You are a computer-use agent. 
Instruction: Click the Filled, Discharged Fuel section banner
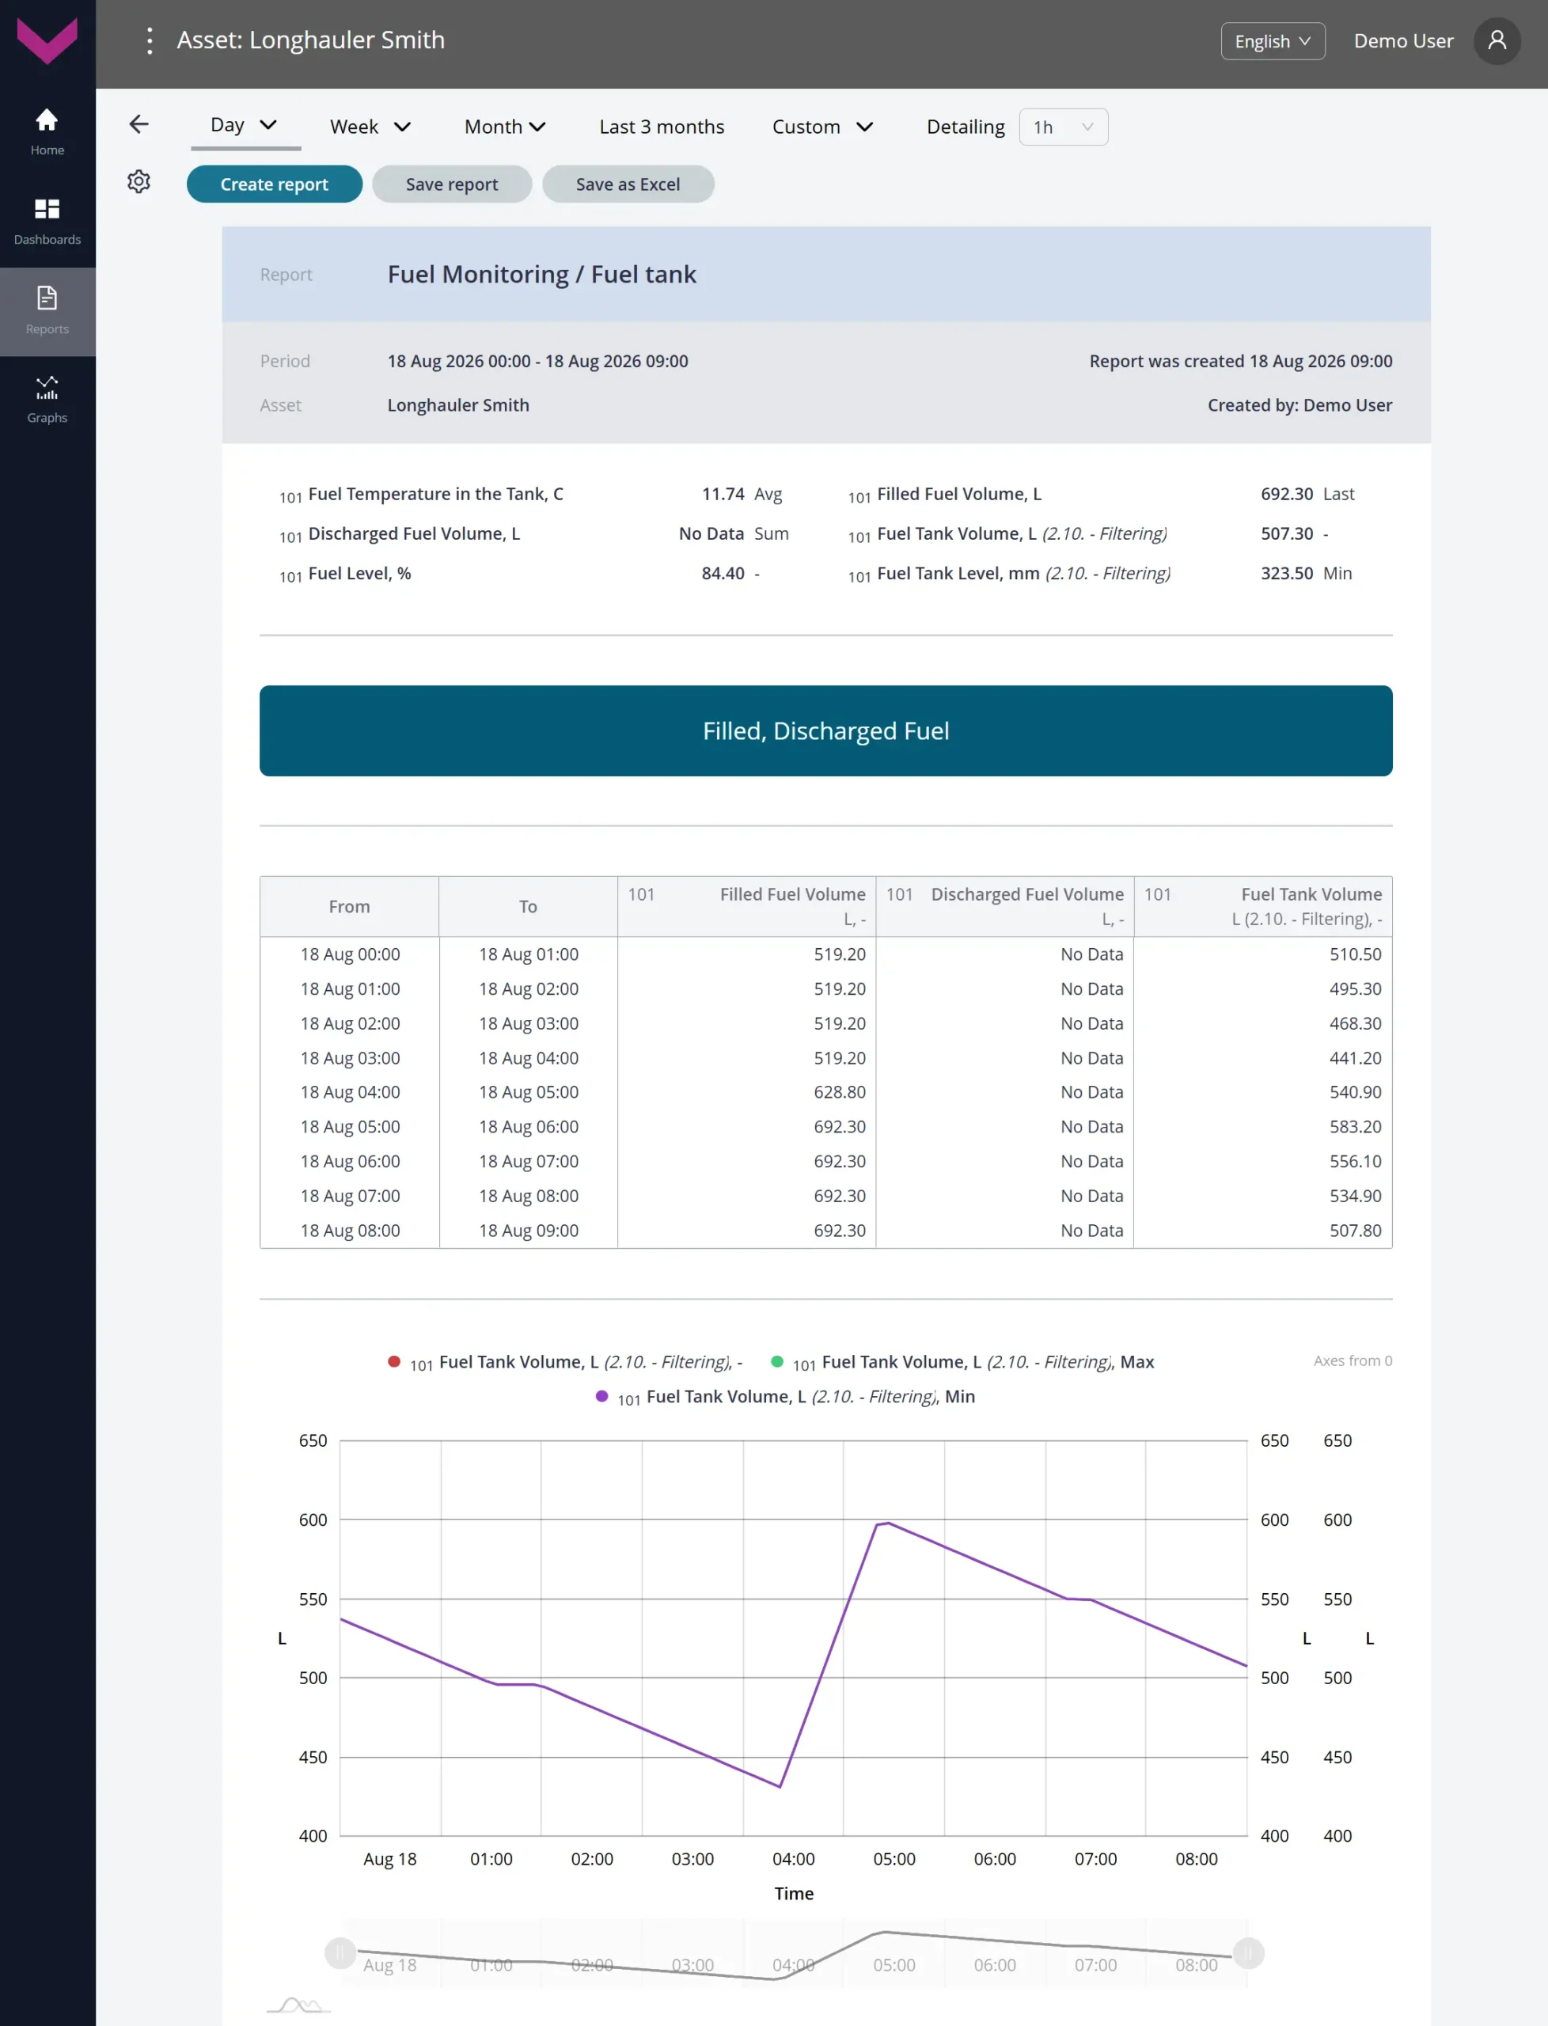(825, 730)
